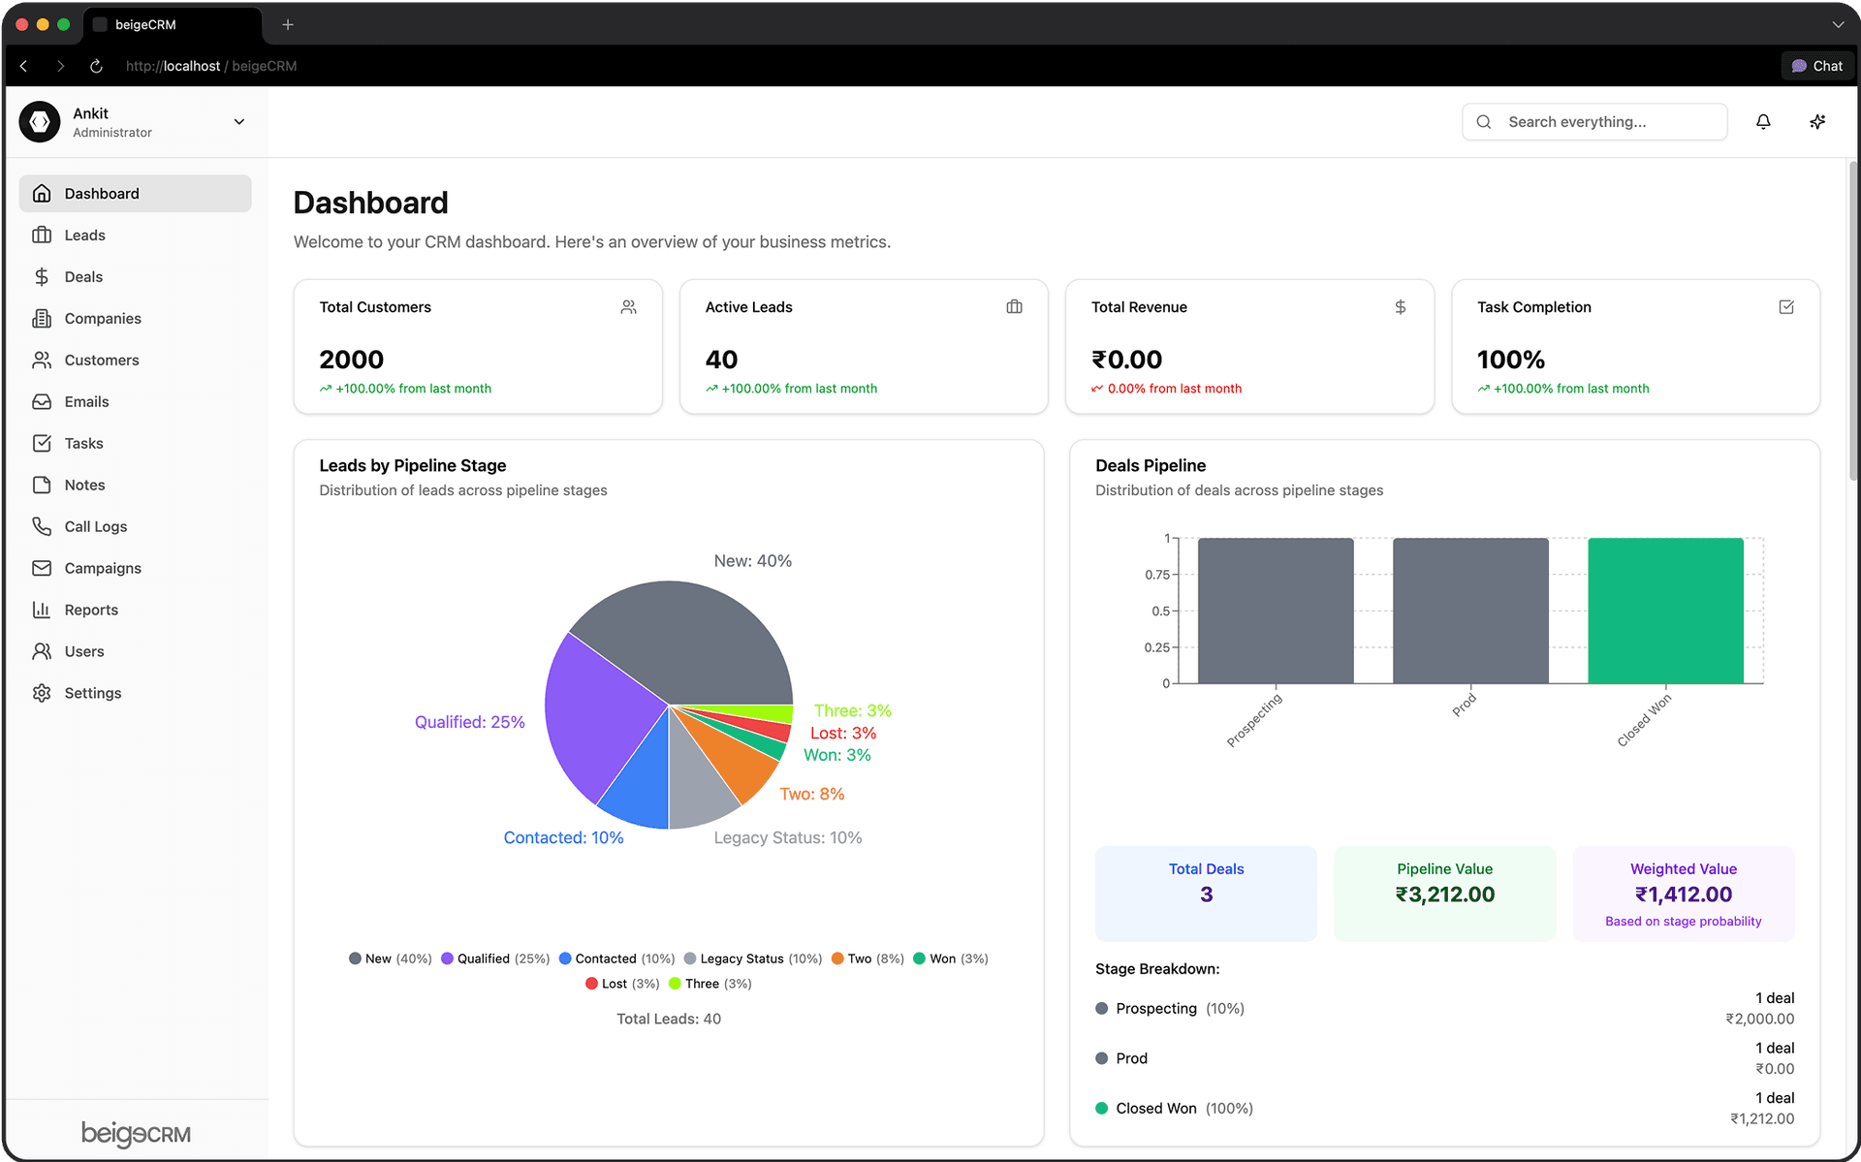Click the Reports bar chart icon

click(x=42, y=610)
